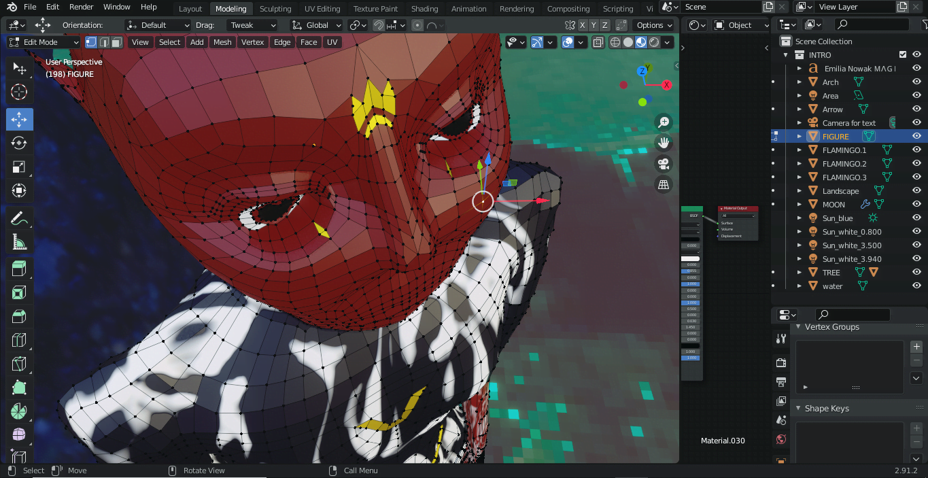Toggle visibility of the water object
Screen dimensions: 928x478
[x=916, y=286]
